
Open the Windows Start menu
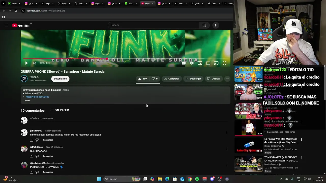click(99, 179)
